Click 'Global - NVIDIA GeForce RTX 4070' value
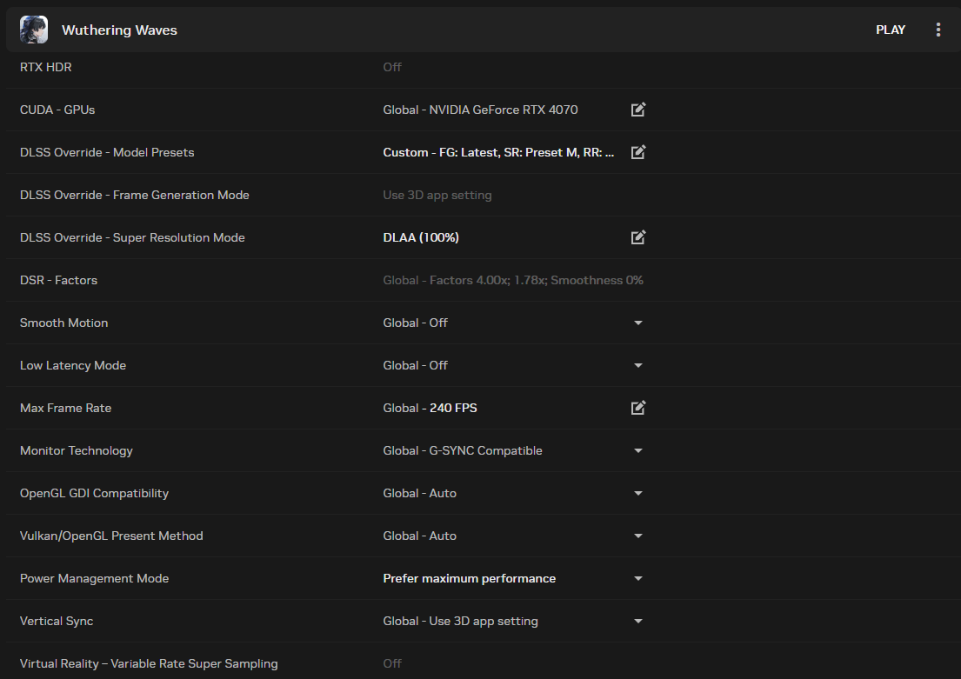This screenshot has width=961, height=679. (480, 110)
